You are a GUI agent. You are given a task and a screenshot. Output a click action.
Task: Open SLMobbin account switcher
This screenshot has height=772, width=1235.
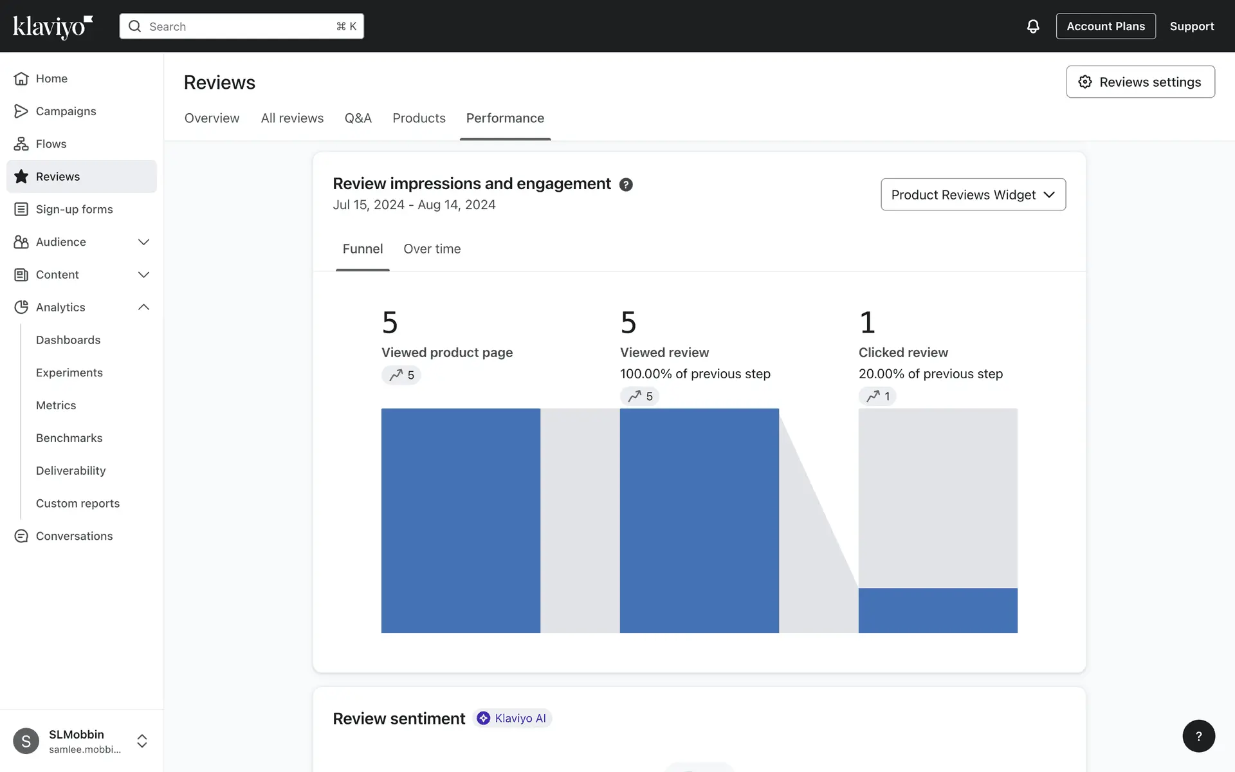click(142, 740)
